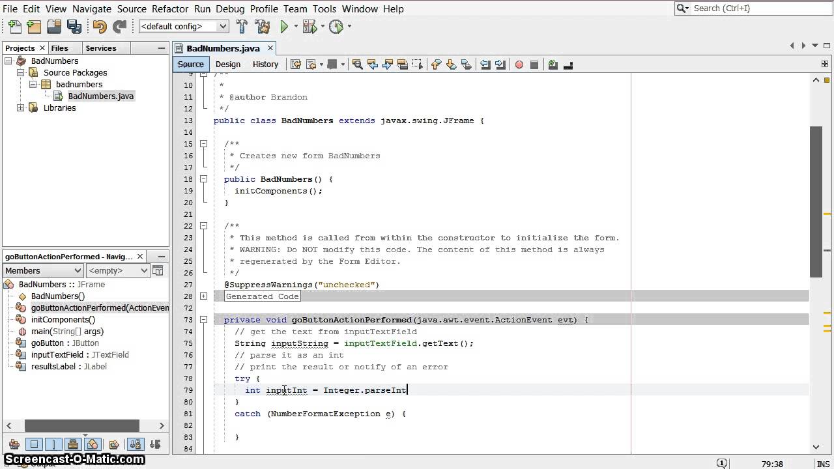
Task: Toggle Highlight Search icon in editor
Action: 402,64
